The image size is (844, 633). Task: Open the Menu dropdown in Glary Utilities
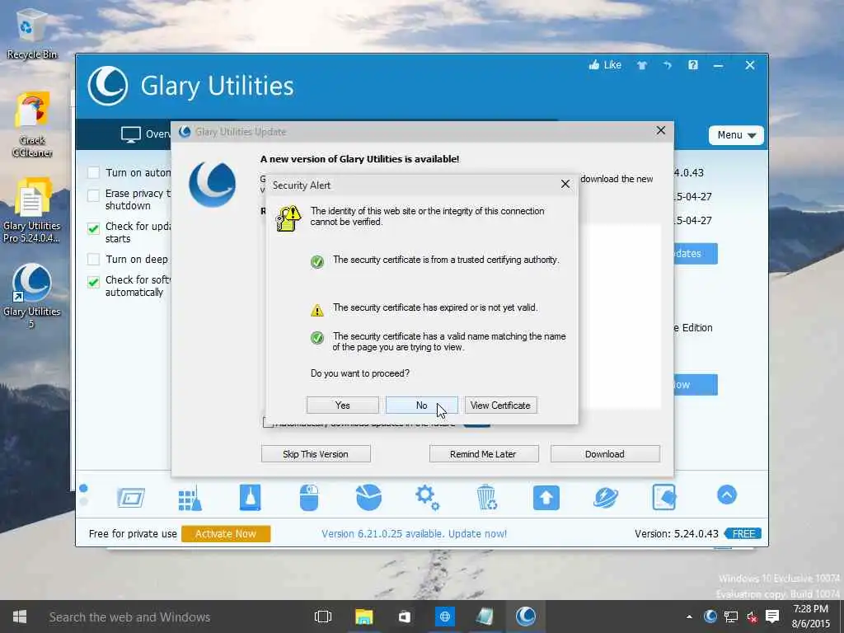pos(736,135)
